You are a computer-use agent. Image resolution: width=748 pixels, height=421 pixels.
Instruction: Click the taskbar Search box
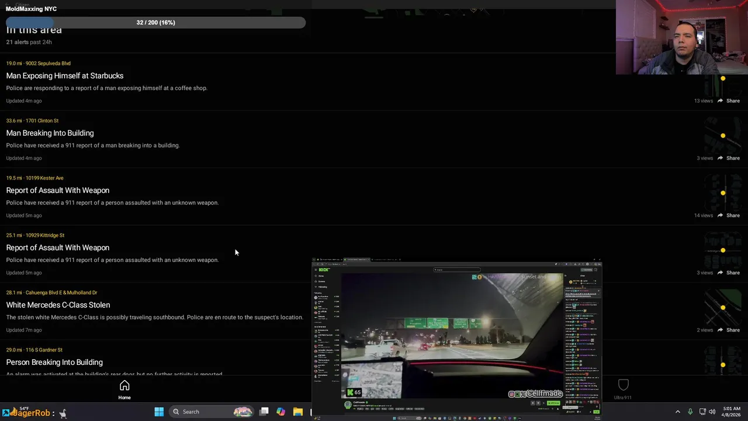pyautogui.click(x=212, y=412)
